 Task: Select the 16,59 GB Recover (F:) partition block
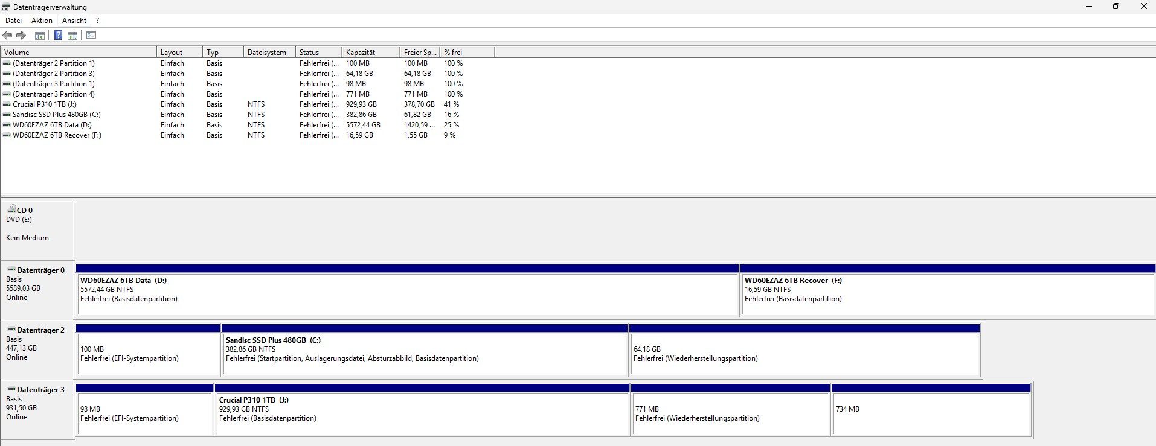(948, 290)
